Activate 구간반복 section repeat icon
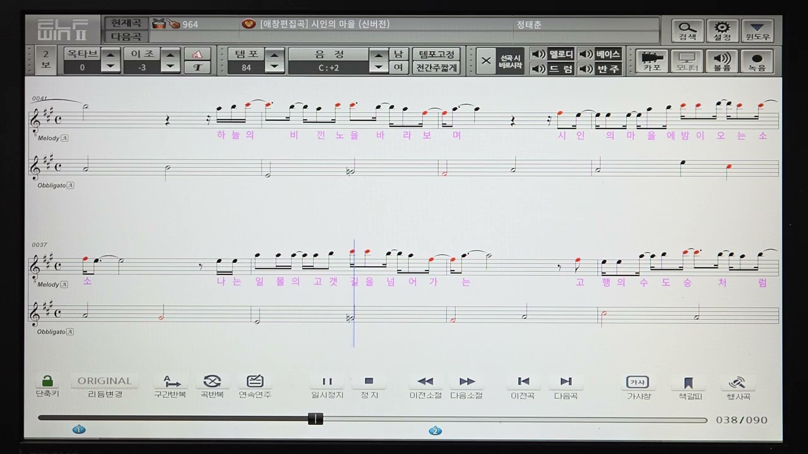 click(x=170, y=381)
